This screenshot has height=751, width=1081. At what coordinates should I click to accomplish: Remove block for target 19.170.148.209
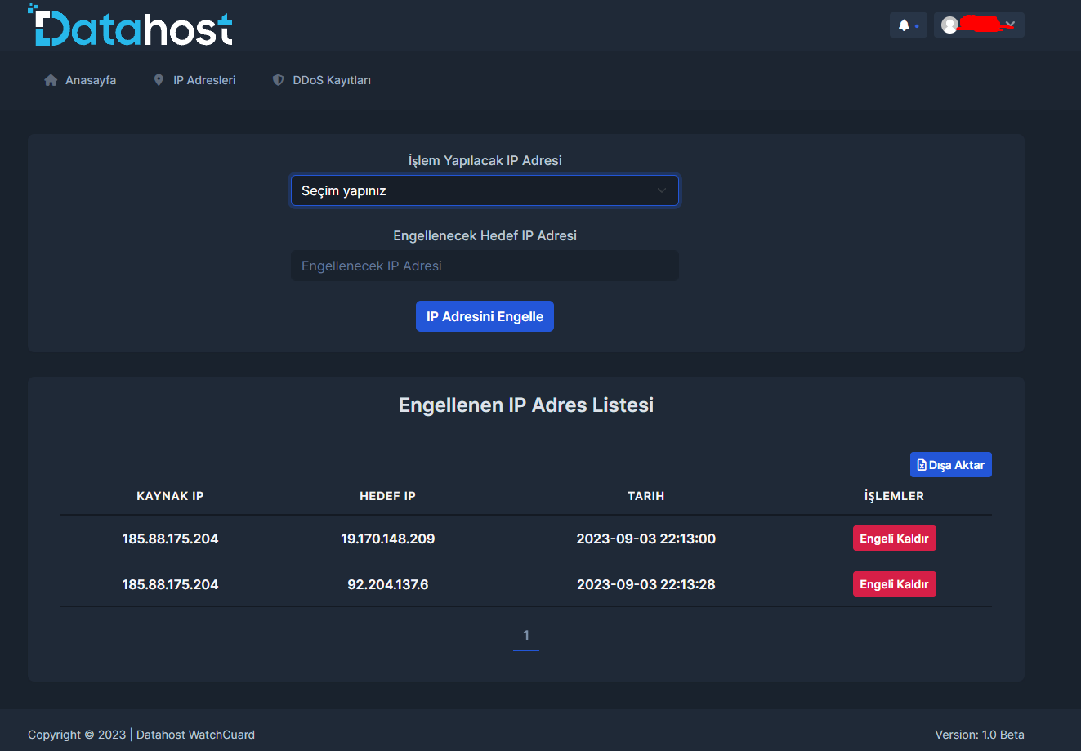[x=894, y=539]
